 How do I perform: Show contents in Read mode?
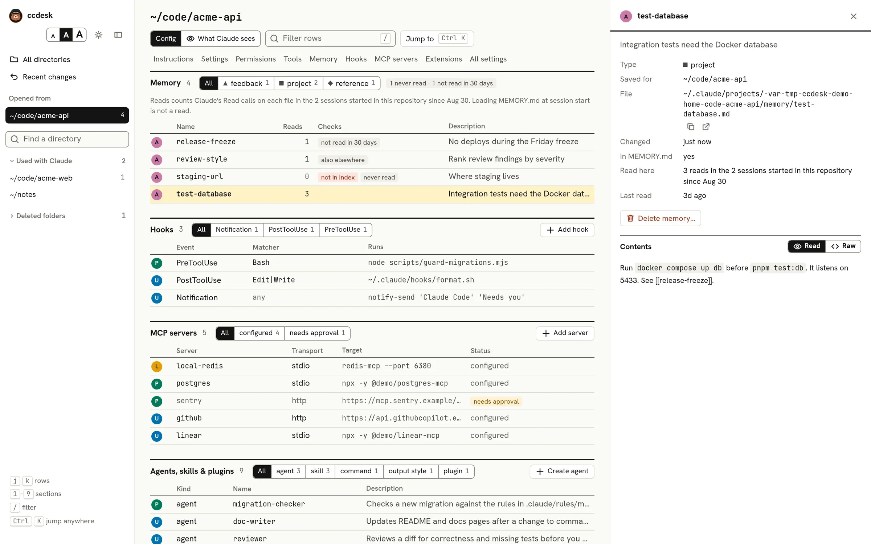[x=807, y=246]
